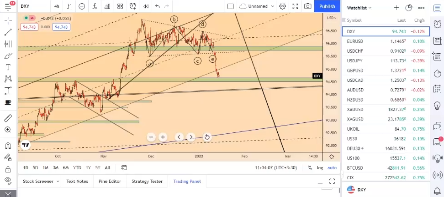
Task: Take a chart snapshot with camera icon
Action: click(308, 6)
